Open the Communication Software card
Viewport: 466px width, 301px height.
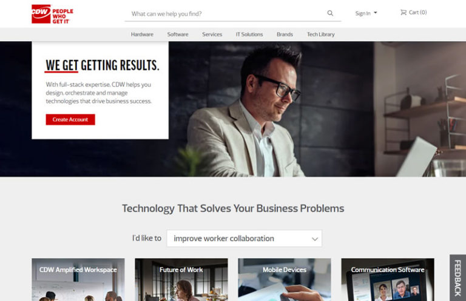(388, 280)
